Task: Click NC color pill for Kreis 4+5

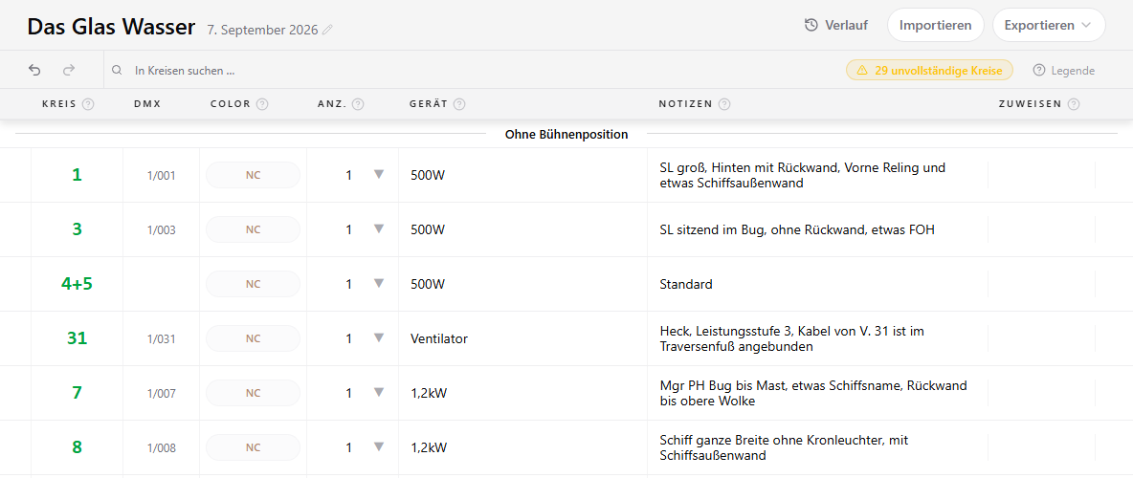Action: (253, 284)
